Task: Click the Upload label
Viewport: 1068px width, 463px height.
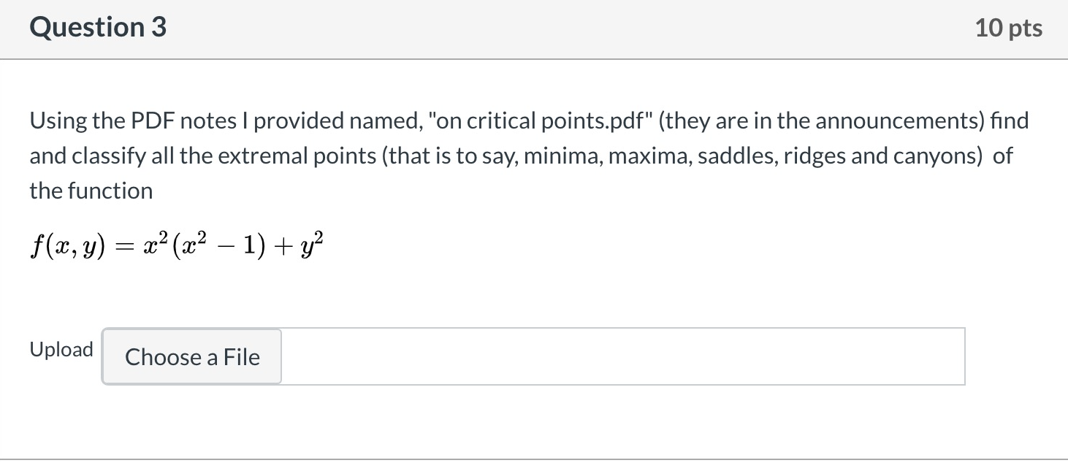Action: tap(61, 349)
